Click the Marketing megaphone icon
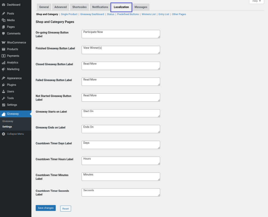Image resolution: width=268 pixels, height=217 pixels. [4, 69]
